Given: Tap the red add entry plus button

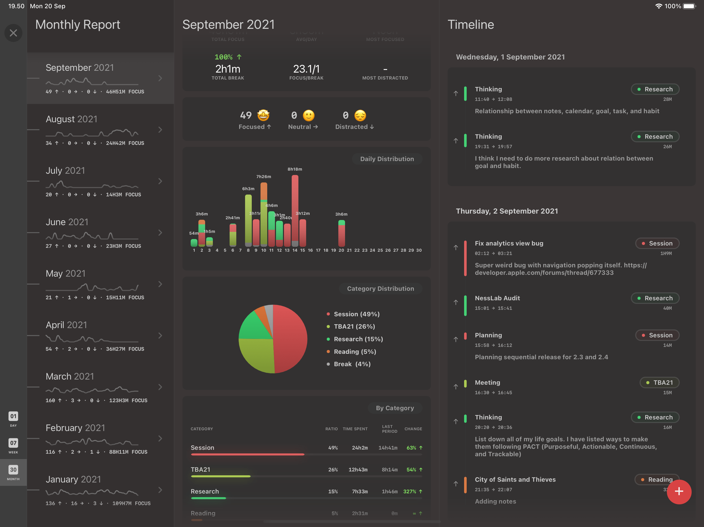Looking at the screenshot, I should [679, 491].
